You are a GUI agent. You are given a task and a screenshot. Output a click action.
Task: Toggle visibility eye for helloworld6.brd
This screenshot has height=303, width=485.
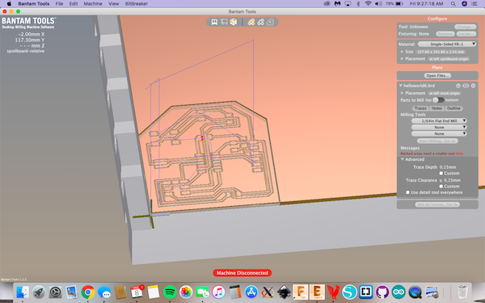(466, 86)
